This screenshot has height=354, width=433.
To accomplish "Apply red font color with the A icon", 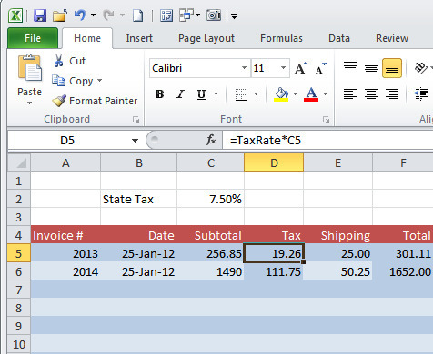I will 311,94.
